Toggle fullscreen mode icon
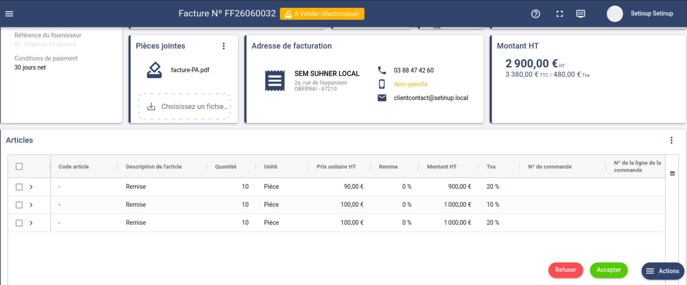 coord(560,14)
